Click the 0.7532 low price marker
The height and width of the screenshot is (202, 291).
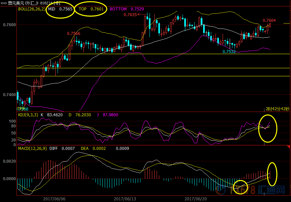point(229,52)
